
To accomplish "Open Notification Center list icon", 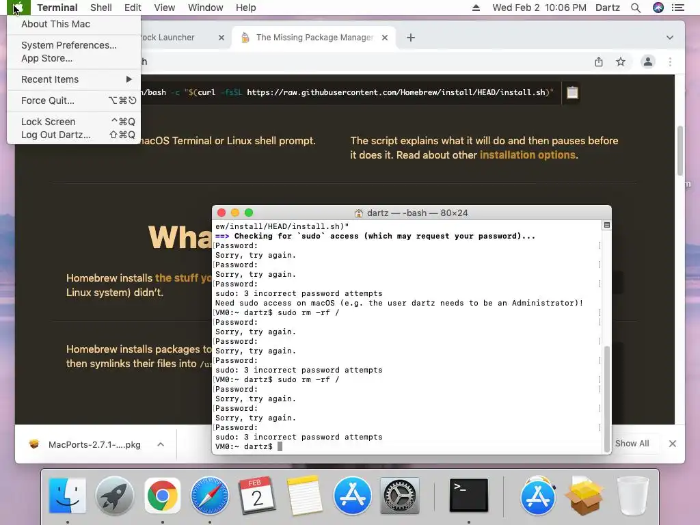I will (x=678, y=8).
